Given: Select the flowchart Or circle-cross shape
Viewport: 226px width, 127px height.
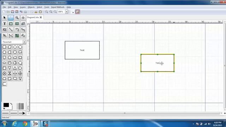Looking at the screenshot, I should 20,73.
